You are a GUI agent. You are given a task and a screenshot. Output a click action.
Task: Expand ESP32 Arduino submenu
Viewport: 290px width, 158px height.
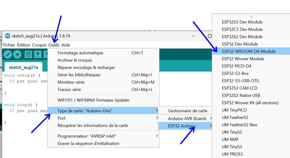185,126
